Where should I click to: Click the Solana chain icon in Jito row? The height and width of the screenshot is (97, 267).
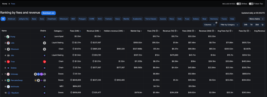[45, 56]
